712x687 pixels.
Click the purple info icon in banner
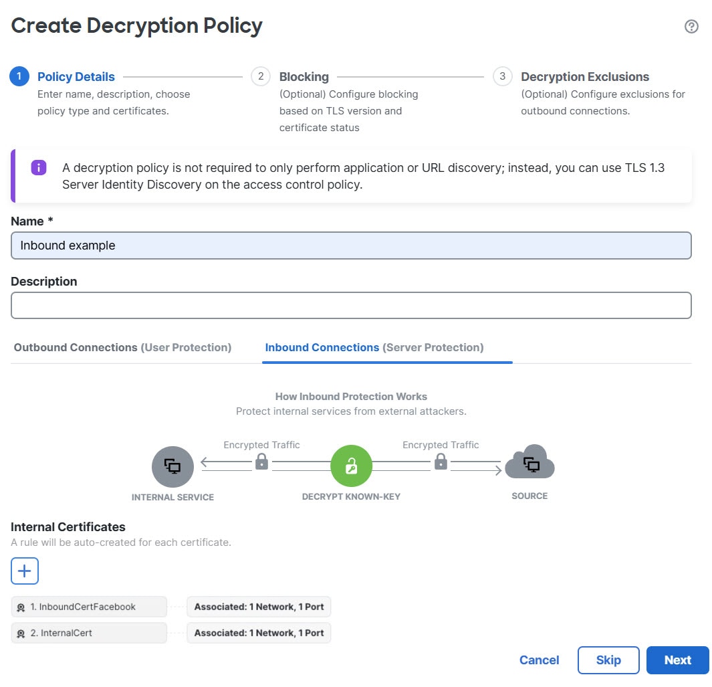click(x=39, y=168)
